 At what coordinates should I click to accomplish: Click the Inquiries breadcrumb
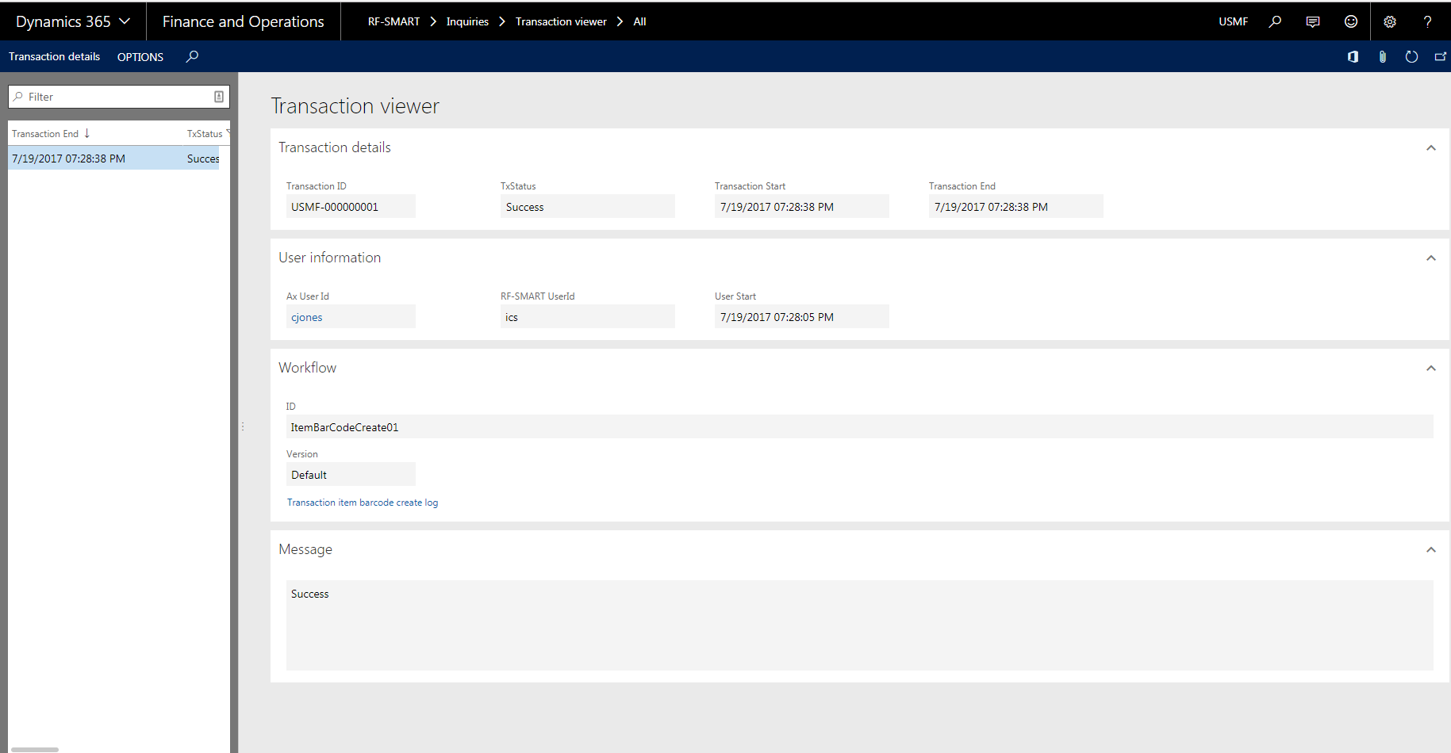coord(467,21)
